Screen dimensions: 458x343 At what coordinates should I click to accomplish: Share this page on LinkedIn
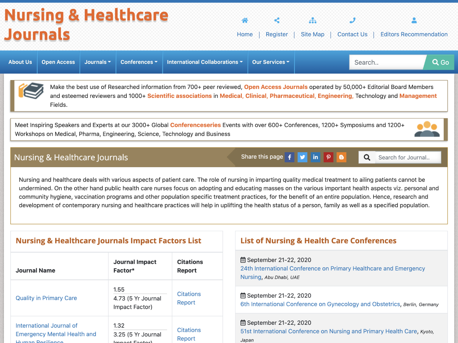[315, 157]
